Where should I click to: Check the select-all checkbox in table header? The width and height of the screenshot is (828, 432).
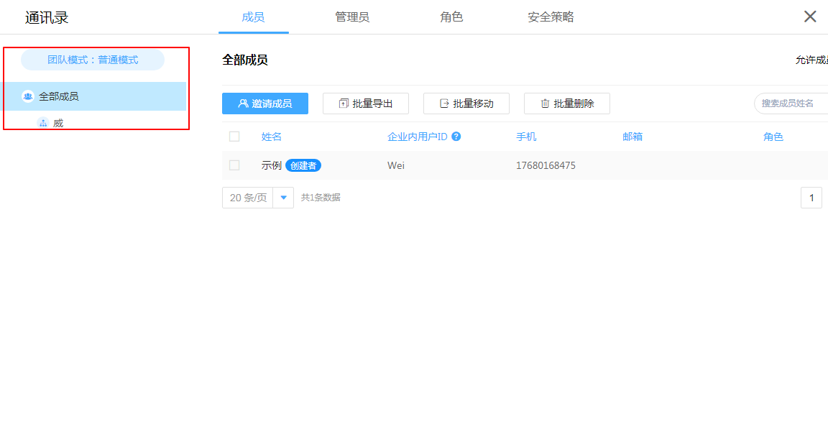(234, 136)
